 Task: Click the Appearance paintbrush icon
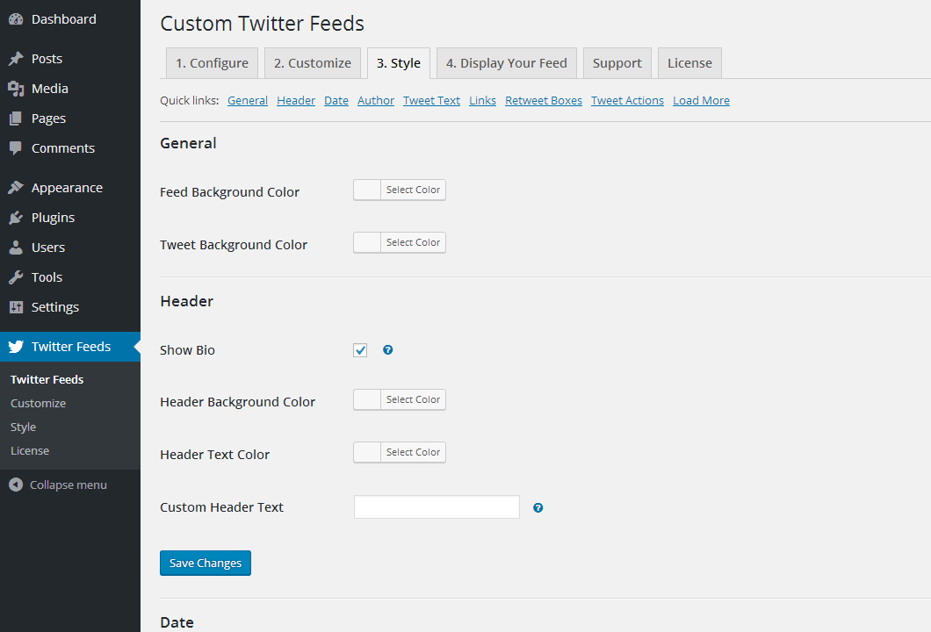(x=16, y=188)
